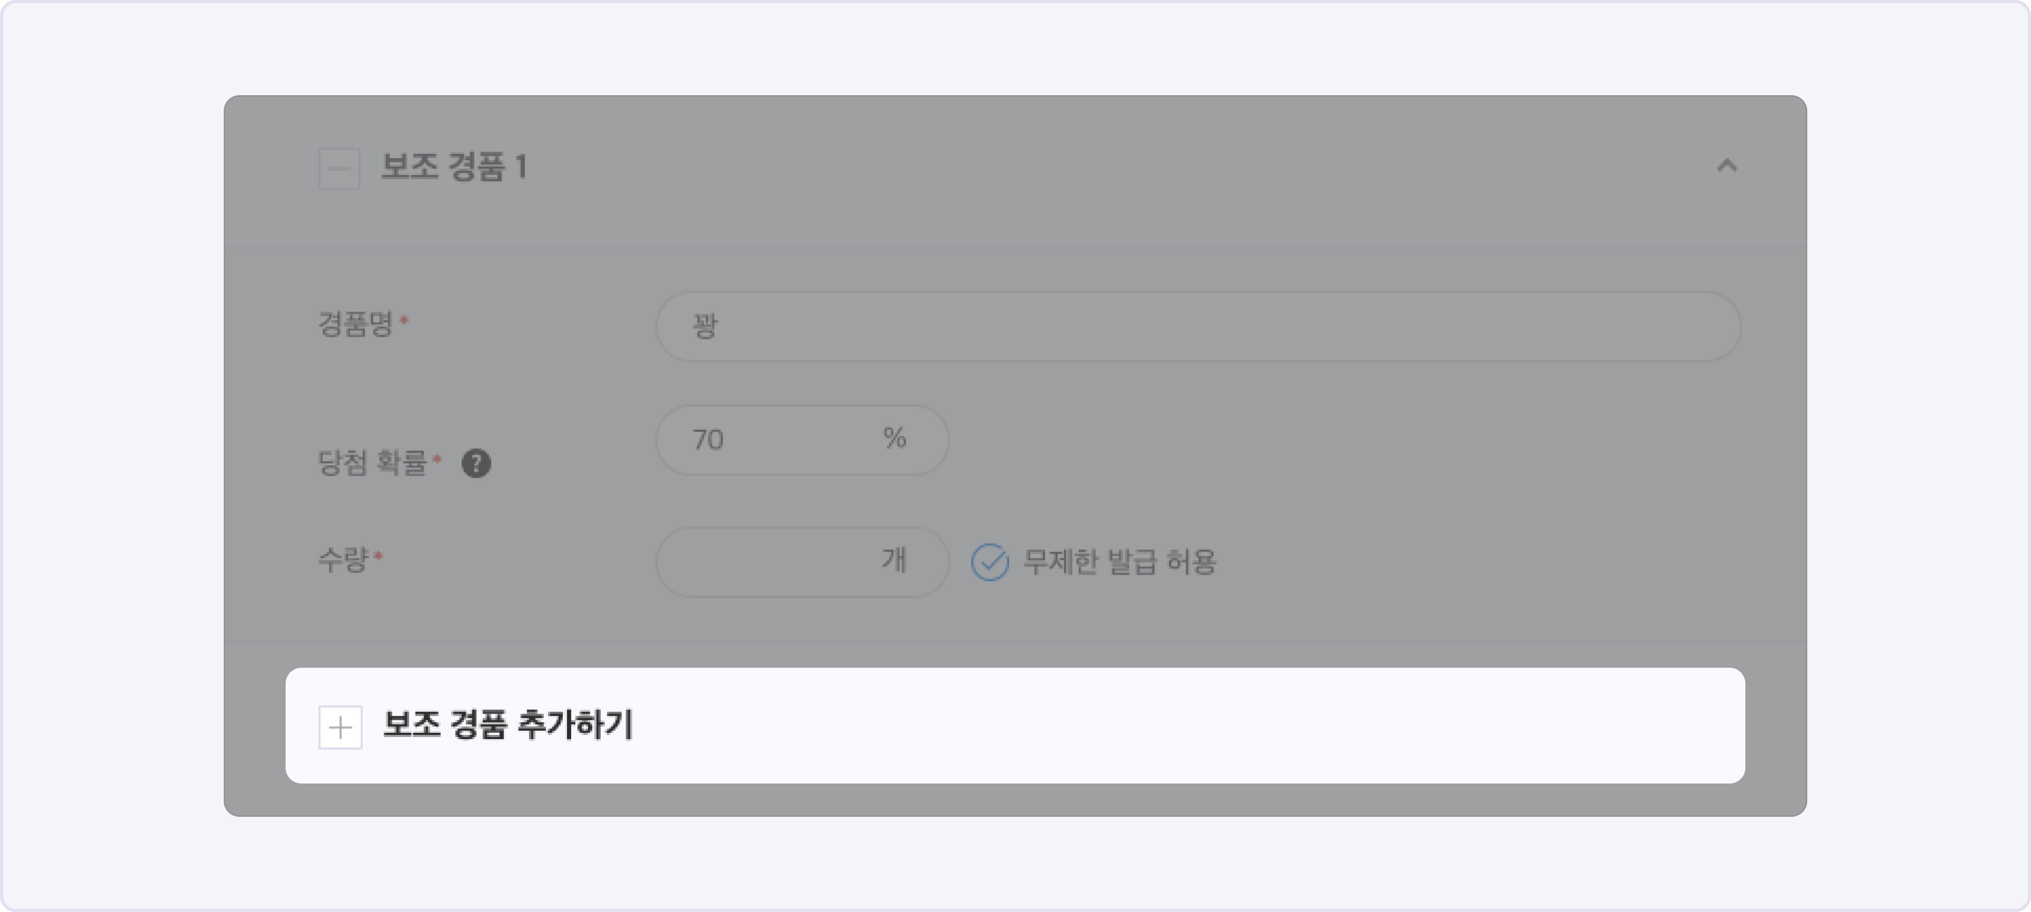Click the % unit in probability field
2031x912 pixels.
(894, 438)
